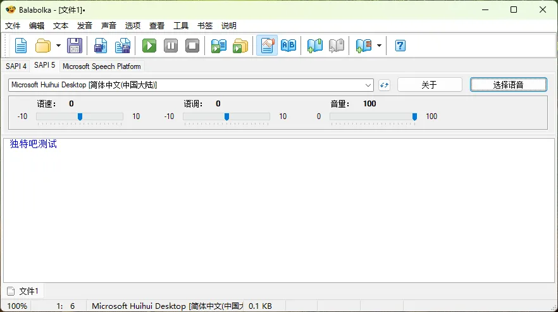Adjust the 语速 rate slider
Viewport: 558px width, 312px height.
point(80,117)
